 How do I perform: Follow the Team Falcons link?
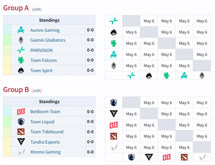pos(43,60)
